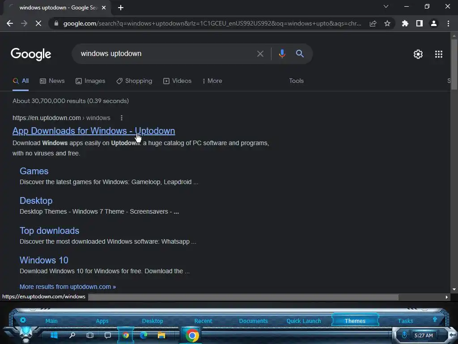Start search by voice
The height and width of the screenshot is (344, 458).
coord(282,54)
